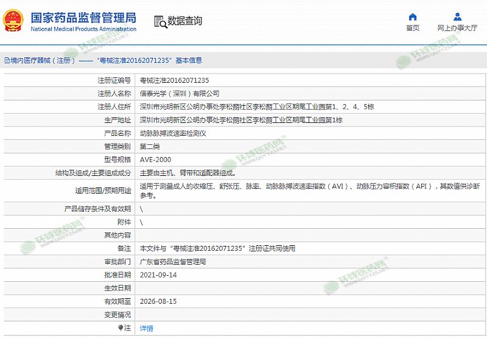Screen dimensions: 487x339
Task: Click the 数据查询 magnifier document icon
Action: tap(160, 21)
